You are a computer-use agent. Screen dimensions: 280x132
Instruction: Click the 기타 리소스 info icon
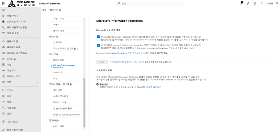point(3,122)
